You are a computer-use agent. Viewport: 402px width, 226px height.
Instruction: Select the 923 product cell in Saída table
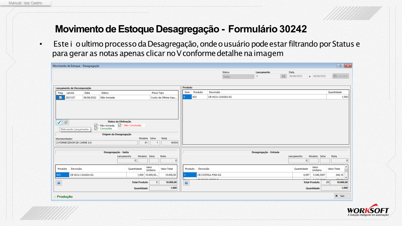(62, 175)
